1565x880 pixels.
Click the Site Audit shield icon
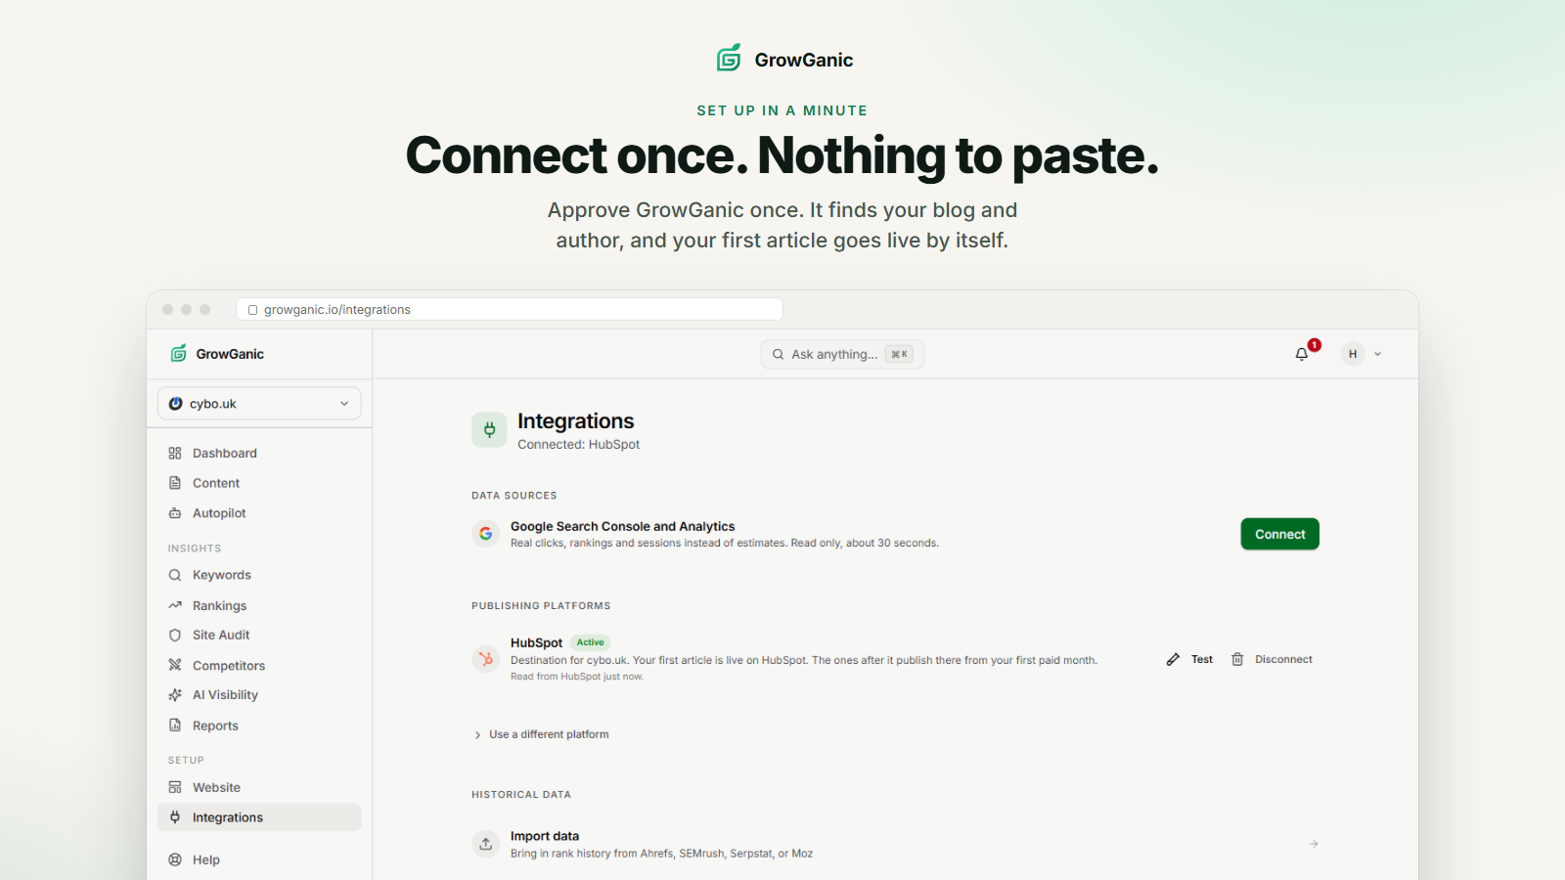(x=175, y=635)
